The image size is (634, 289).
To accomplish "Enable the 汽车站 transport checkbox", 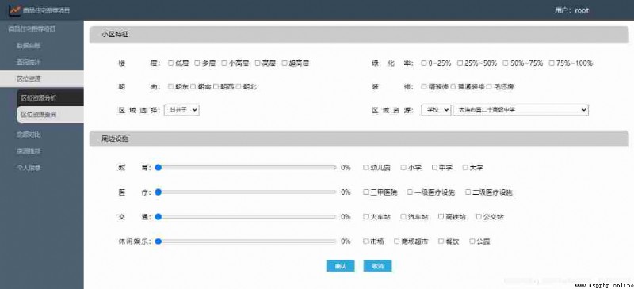I will pos(403,217).
